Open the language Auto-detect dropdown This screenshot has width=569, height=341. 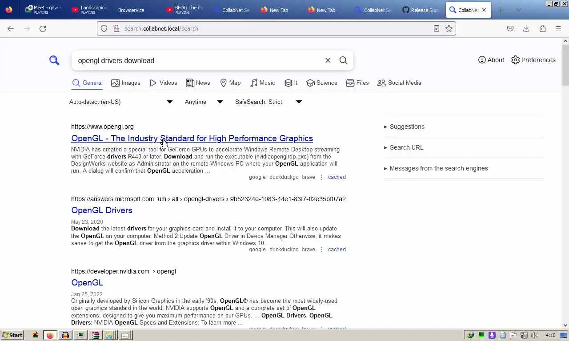[121, 102]
